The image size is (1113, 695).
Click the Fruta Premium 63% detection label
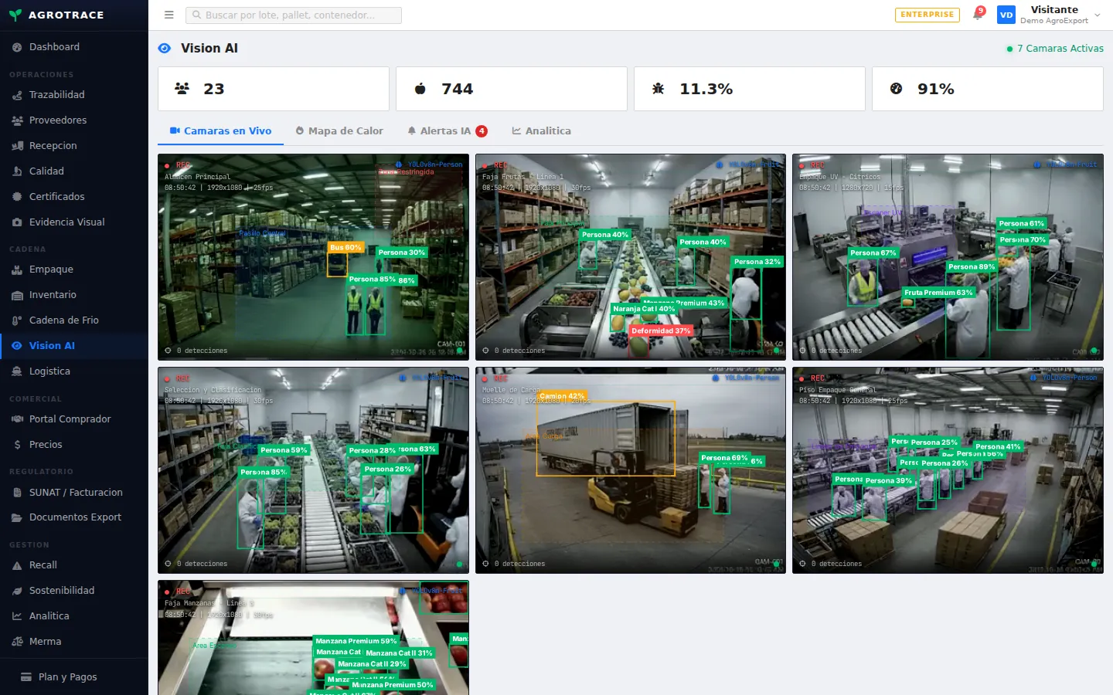pyautogui.click(x=938, y=293)
